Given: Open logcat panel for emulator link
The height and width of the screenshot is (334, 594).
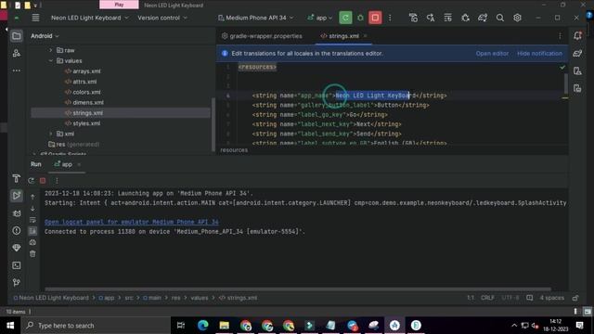Looking at the screenshot, I should click(x=132, y=222).
